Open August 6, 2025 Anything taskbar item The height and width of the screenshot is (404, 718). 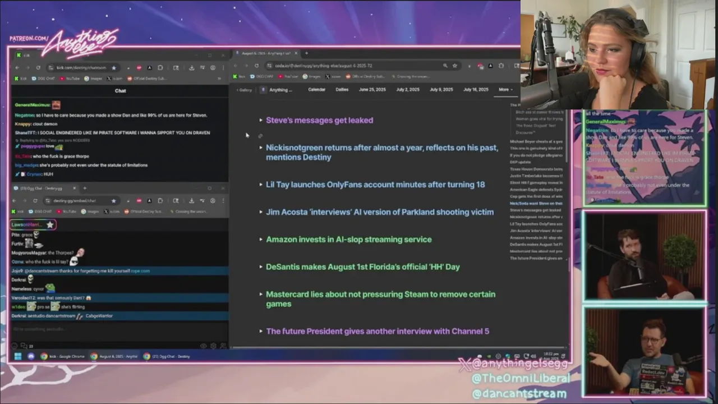click(114, 356)
